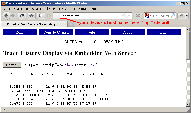The width and height of the screenshot is (191, 113).
Task: Click the S toolbar icon button
Action: (x=41, y=16)
